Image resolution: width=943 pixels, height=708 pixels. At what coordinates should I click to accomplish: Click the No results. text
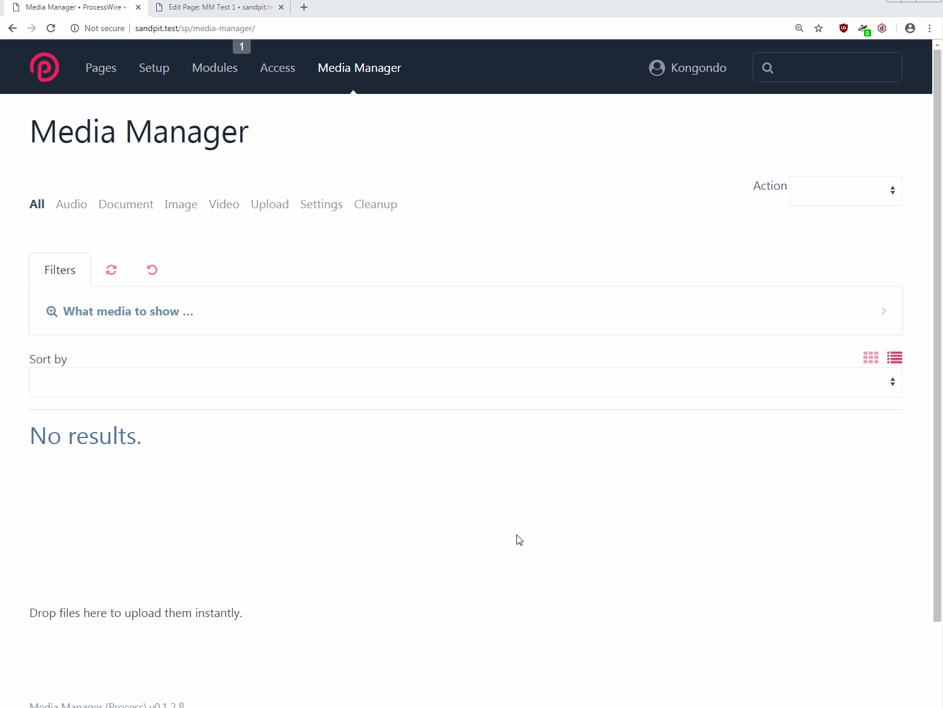click(x=86, y=436)
